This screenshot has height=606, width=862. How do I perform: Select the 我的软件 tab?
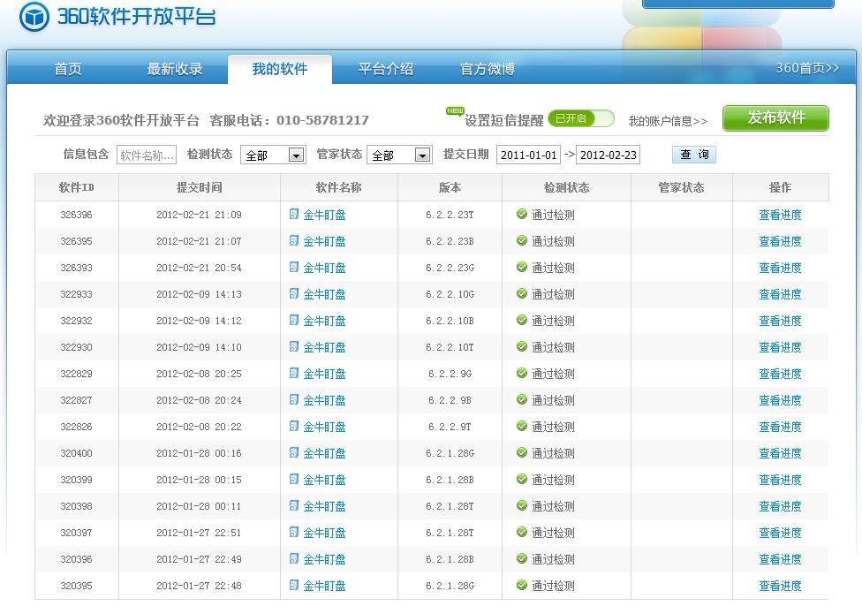coord(280,69)
